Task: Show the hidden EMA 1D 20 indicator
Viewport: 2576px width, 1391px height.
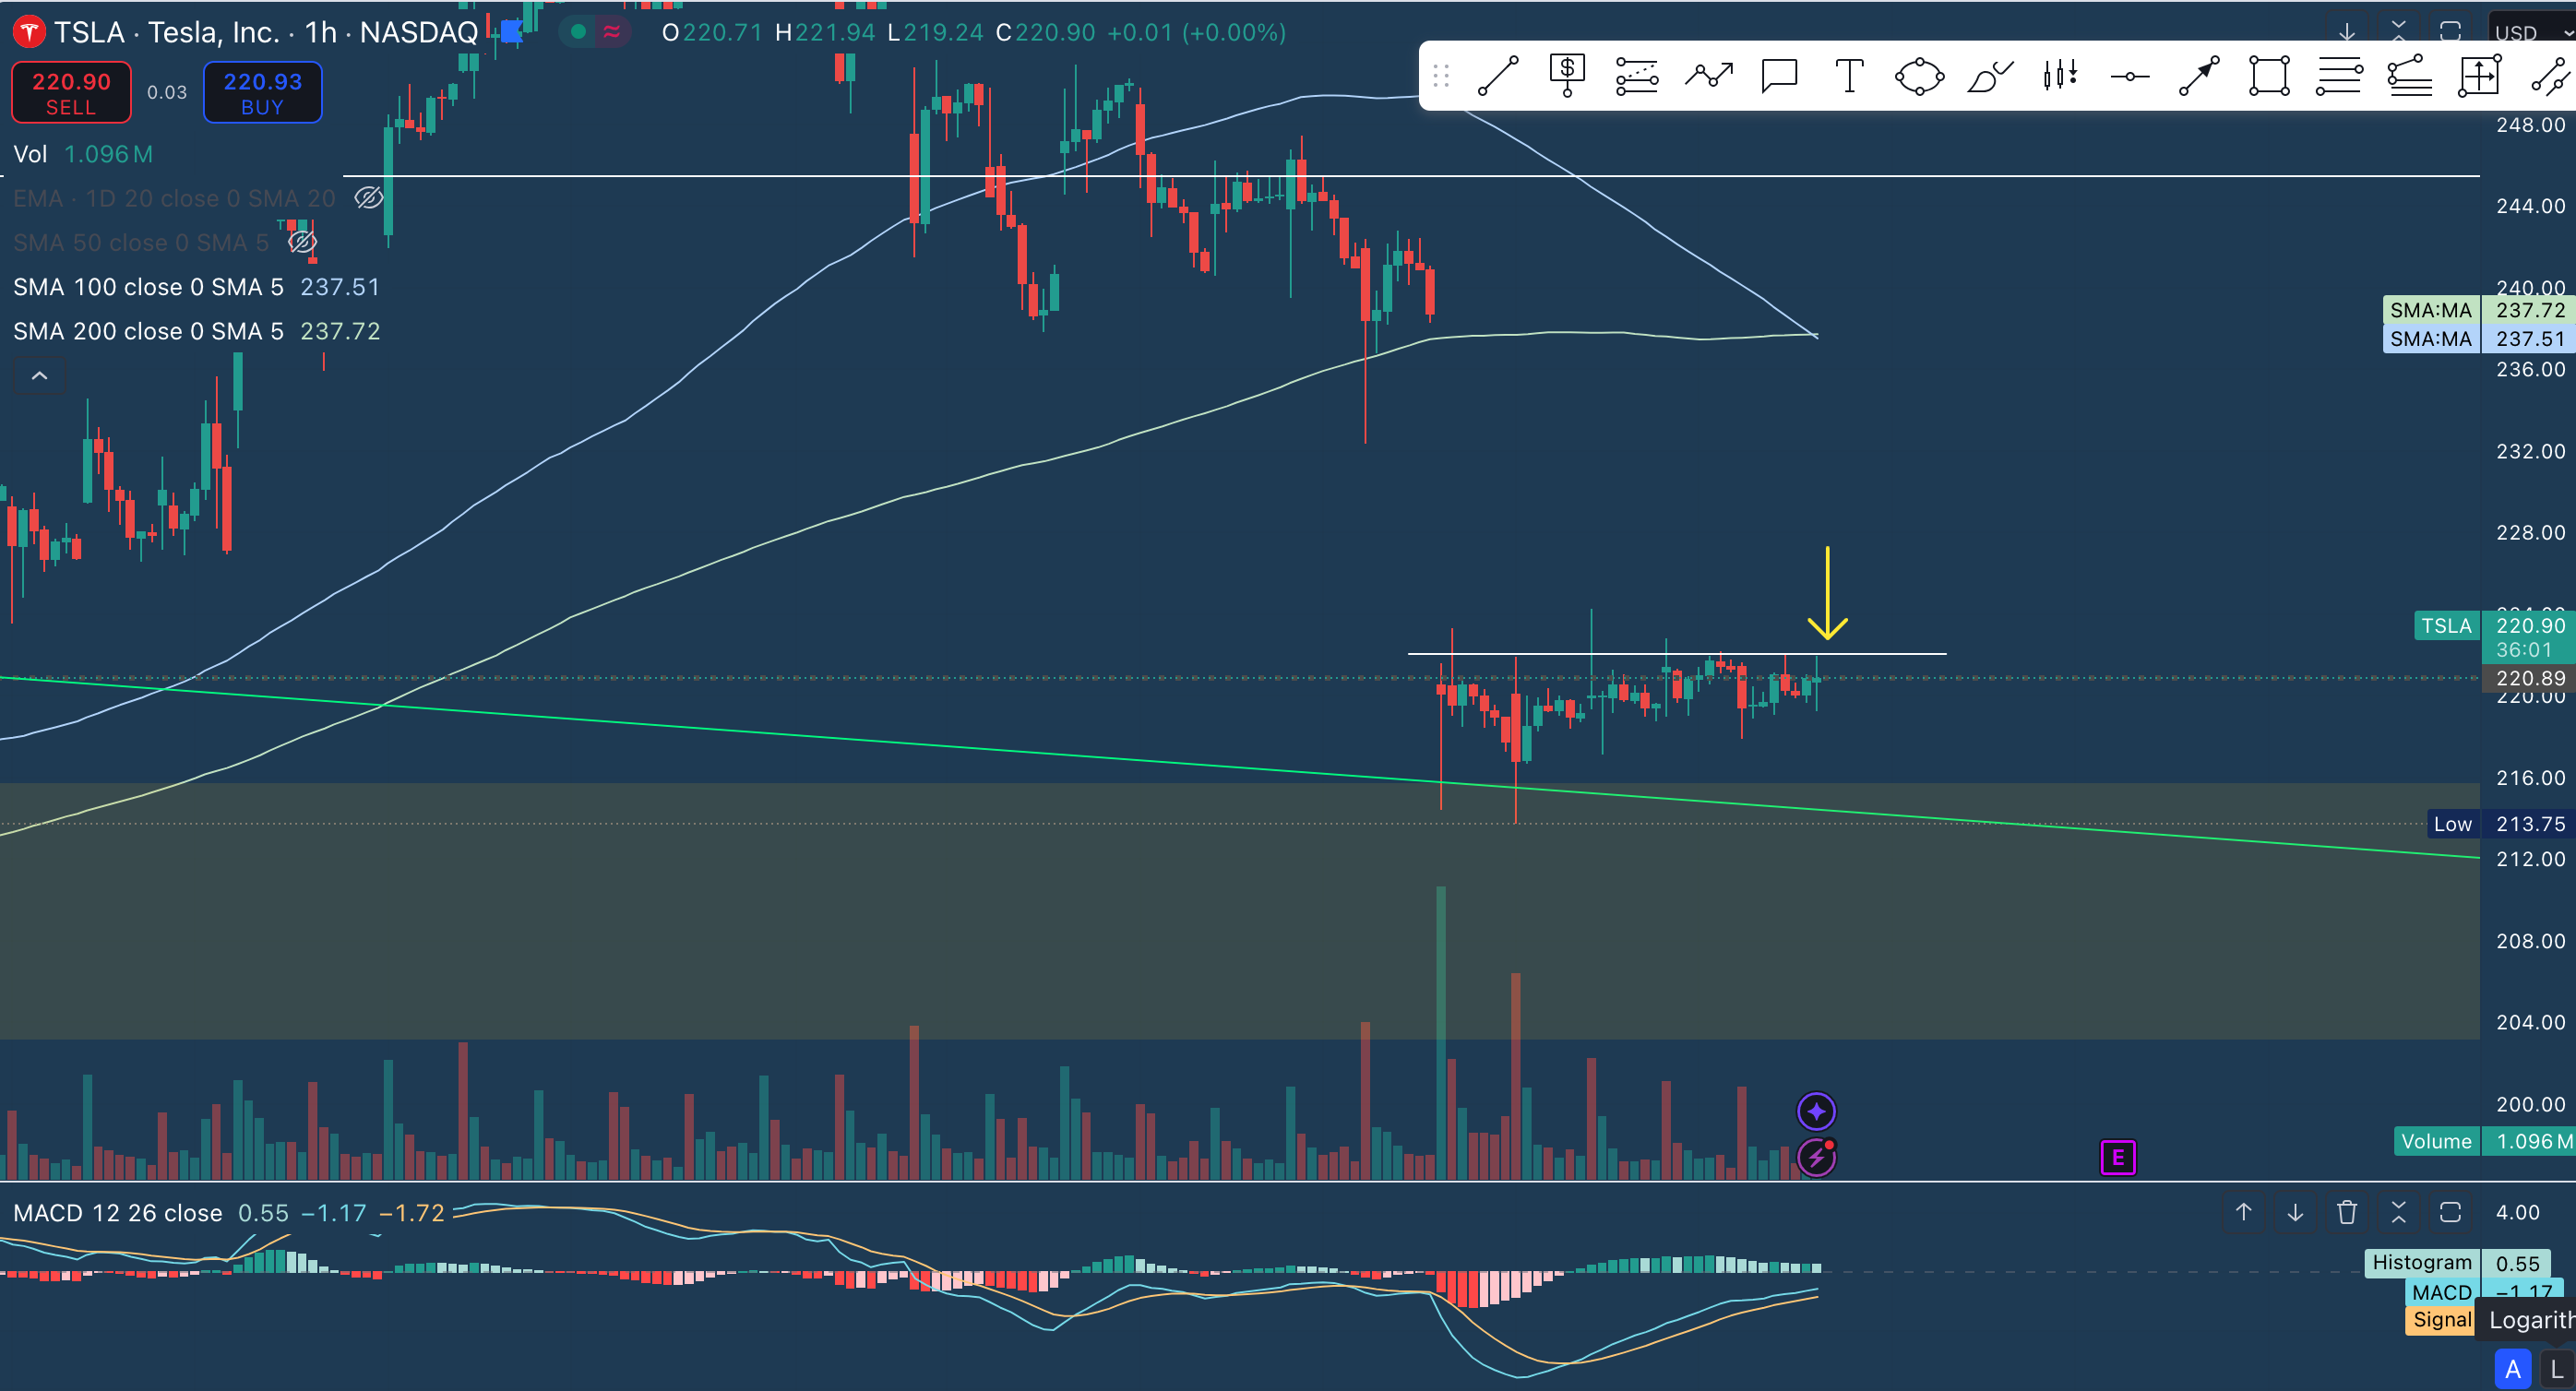Action: click(369, 198)
